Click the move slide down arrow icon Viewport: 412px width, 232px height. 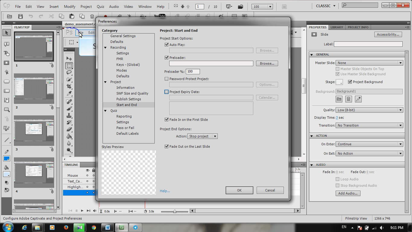[x=182, y=7]
